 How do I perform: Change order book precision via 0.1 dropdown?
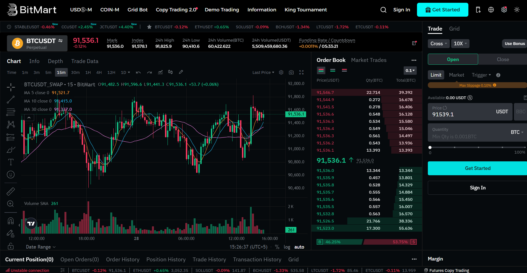(410, 71)
